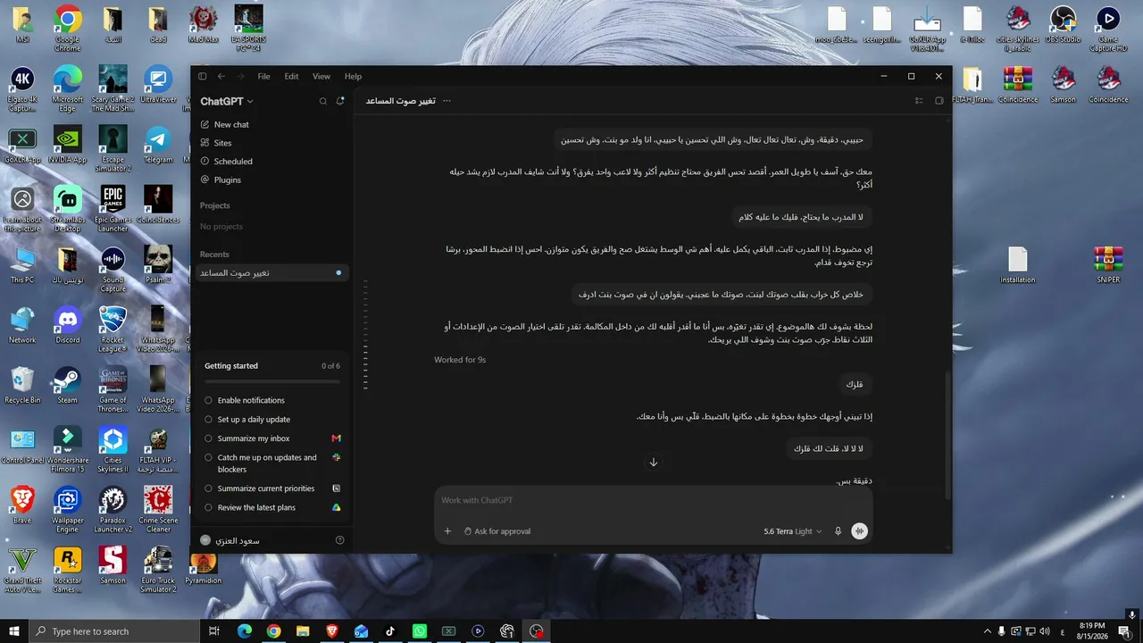The height and width of the screenshot is (643, 1143).
Task: Open the 5.6 Terra Light model selector
Action: pos(793,531)
